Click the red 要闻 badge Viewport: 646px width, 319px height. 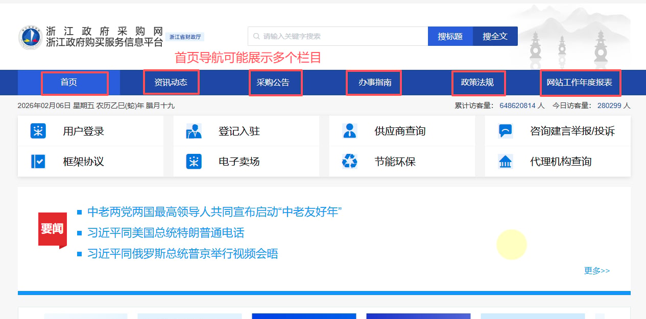[53, 230]
